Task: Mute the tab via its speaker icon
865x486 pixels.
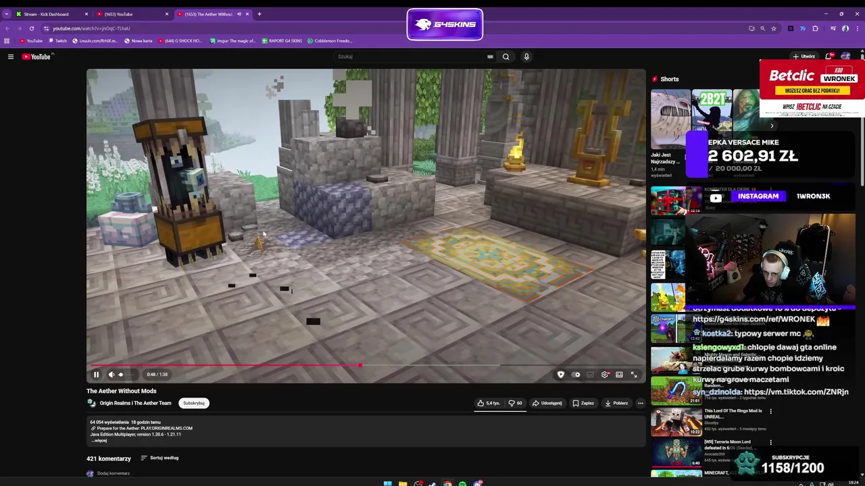Action: [x=239, y=14]
